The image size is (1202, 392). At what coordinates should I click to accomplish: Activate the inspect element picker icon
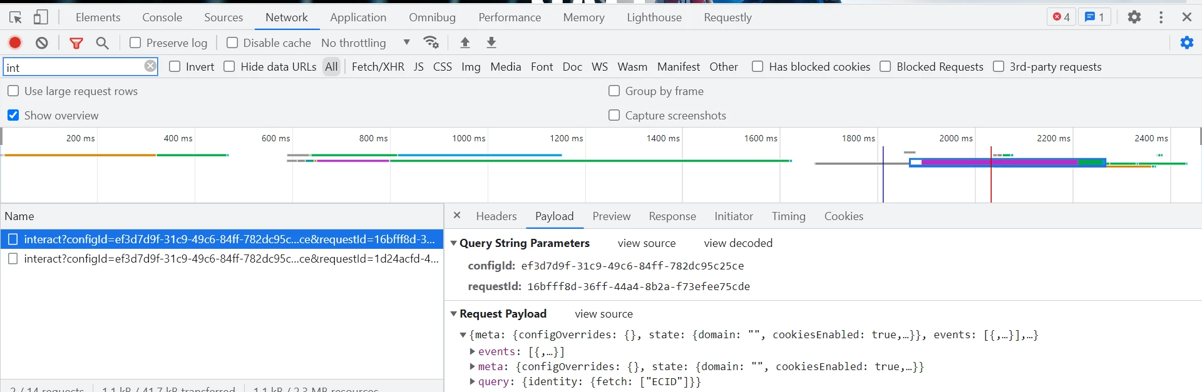[x=16, y=18]
